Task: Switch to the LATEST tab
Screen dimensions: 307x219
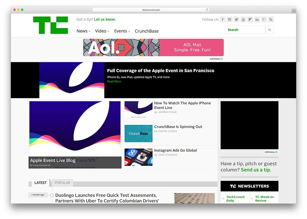Action: 41,183
